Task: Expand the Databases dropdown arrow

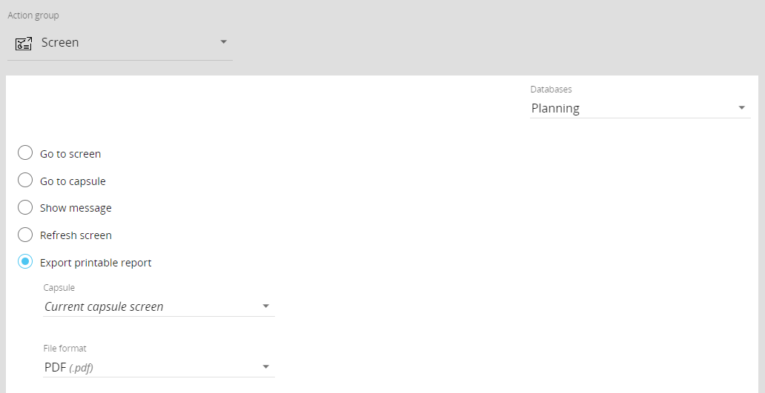Action: click(741, 108)
